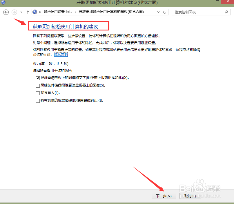Click inside the 搜索控制面板 search field
This screenshot has height=204, width=234.
pyautogui.click(x=200, y=12)
